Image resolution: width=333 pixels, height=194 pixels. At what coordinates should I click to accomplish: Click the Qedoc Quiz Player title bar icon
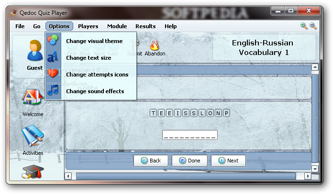pyautogui.click(x=13, y=13)
